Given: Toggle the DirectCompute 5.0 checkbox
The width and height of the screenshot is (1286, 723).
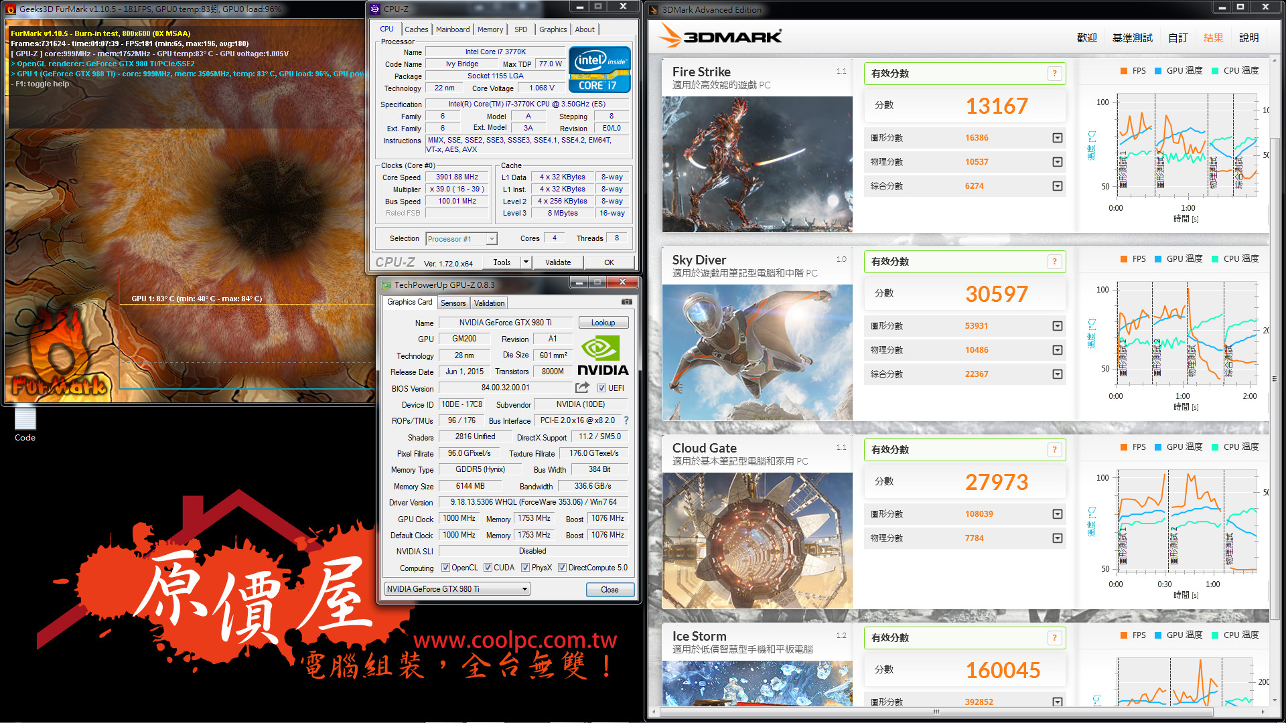Looking at the screenshot, I should tap(562, 568).
